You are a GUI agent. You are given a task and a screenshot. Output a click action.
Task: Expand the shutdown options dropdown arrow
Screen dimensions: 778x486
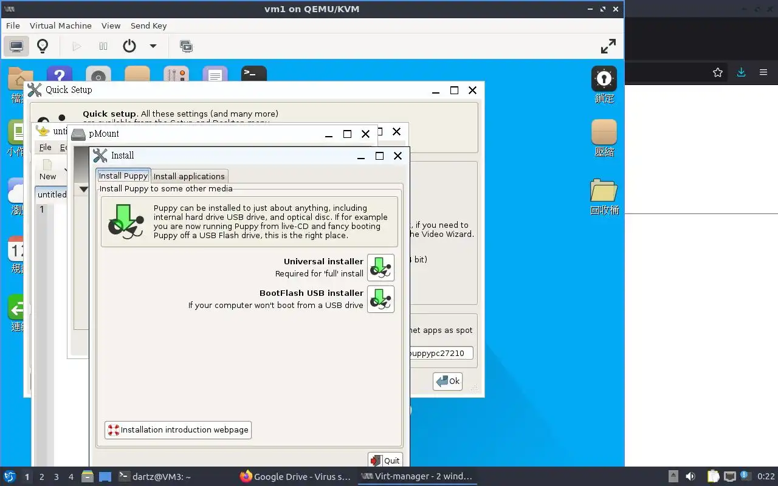(153, 46)
